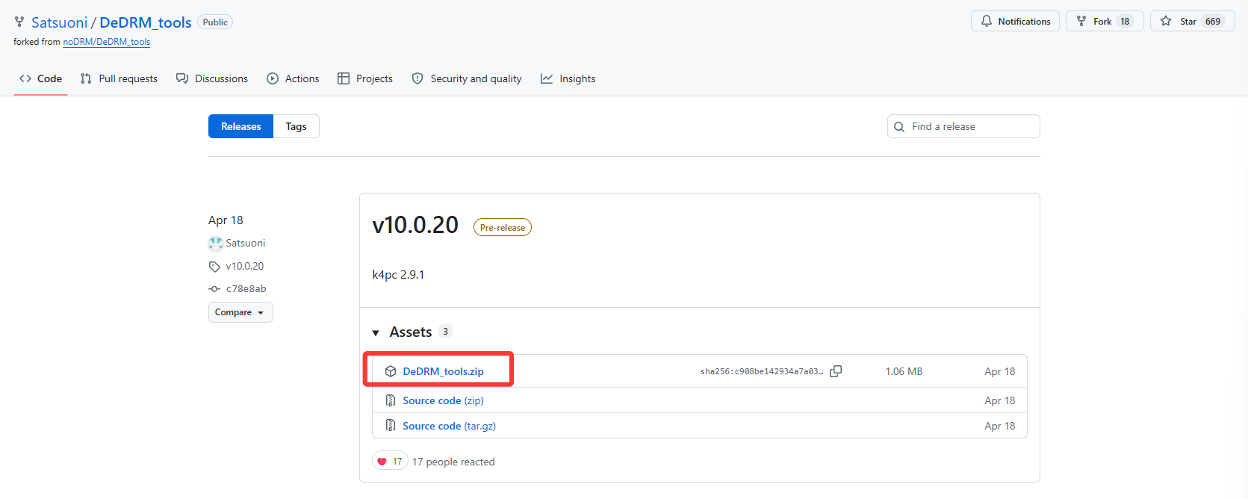Click the k4pc 2.9.1 release note
This screenshot has width=1248, height=499.
398,275
